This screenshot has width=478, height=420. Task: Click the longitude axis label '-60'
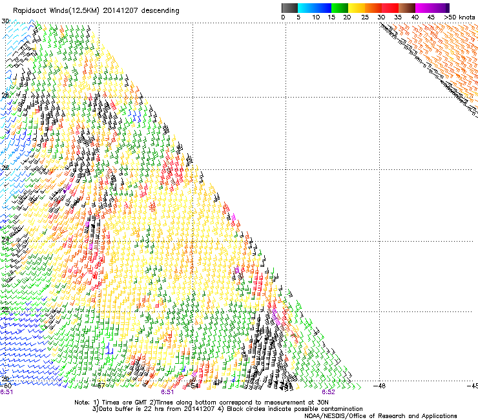click(6, 386)
